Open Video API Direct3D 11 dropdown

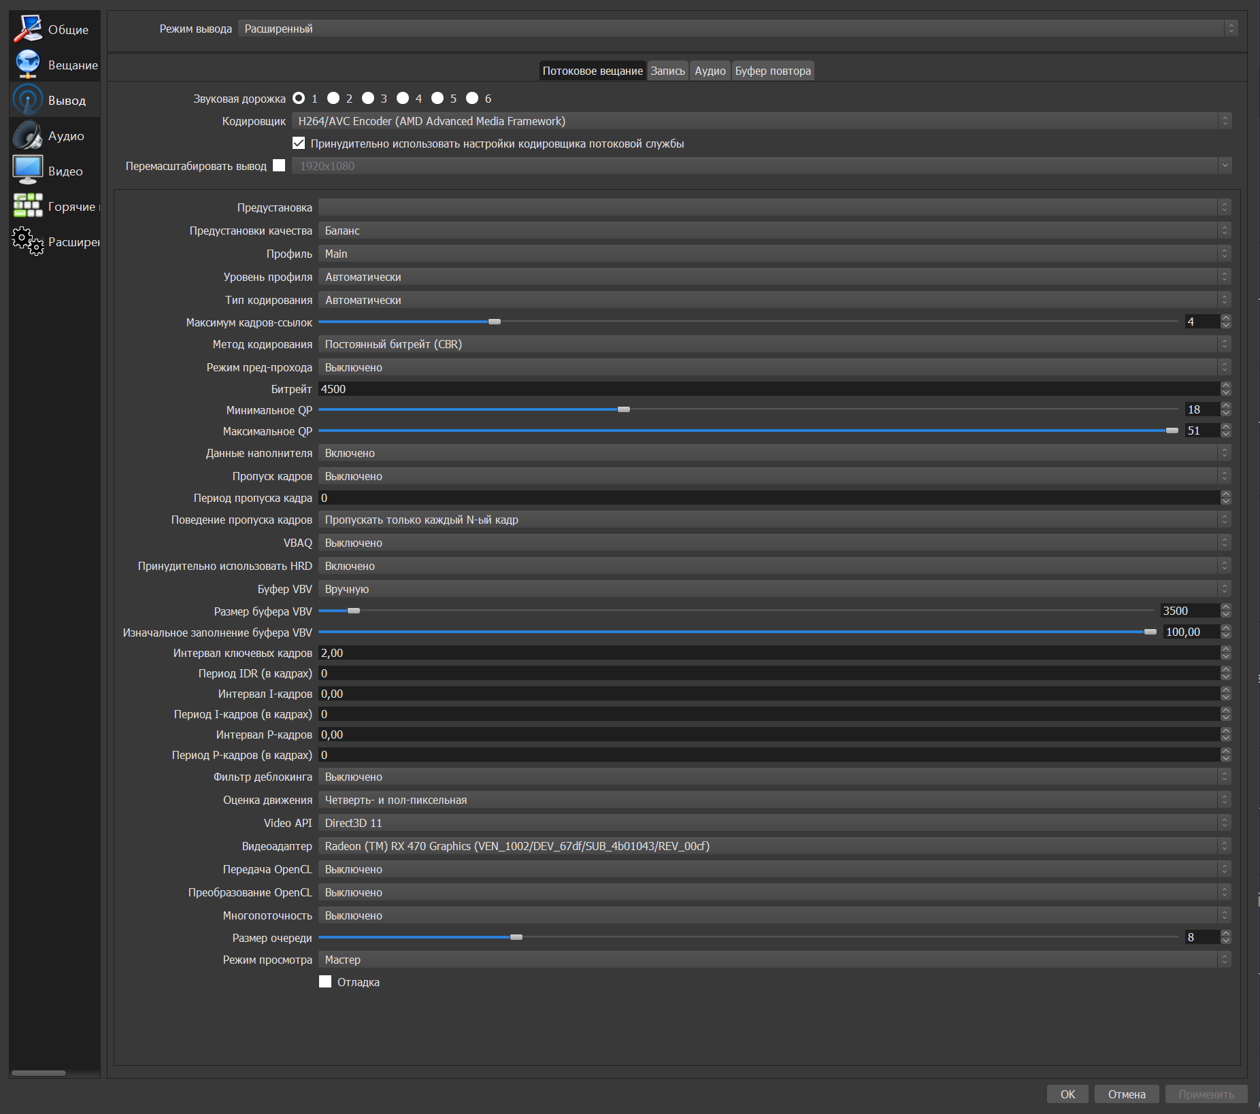tap(774, 823)
